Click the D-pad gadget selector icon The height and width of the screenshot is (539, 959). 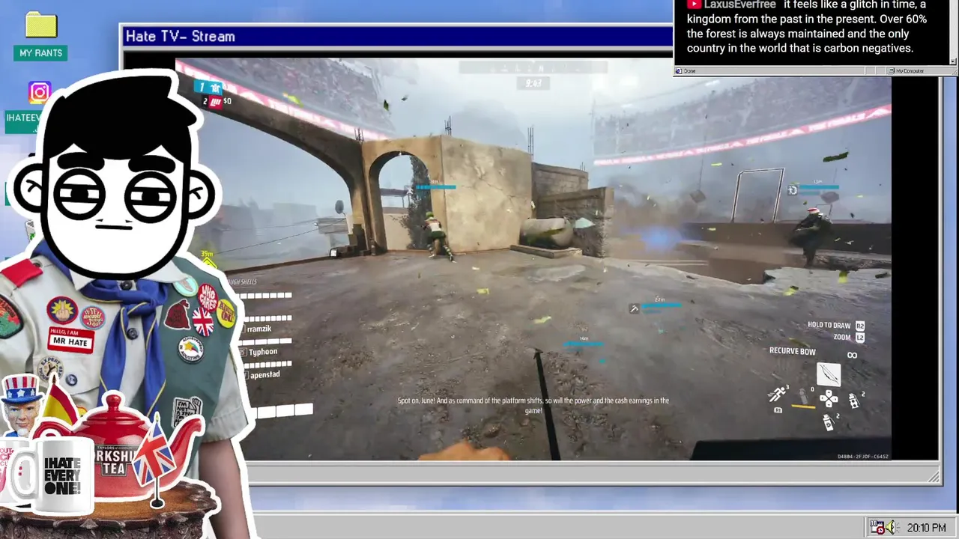(828, 399)
